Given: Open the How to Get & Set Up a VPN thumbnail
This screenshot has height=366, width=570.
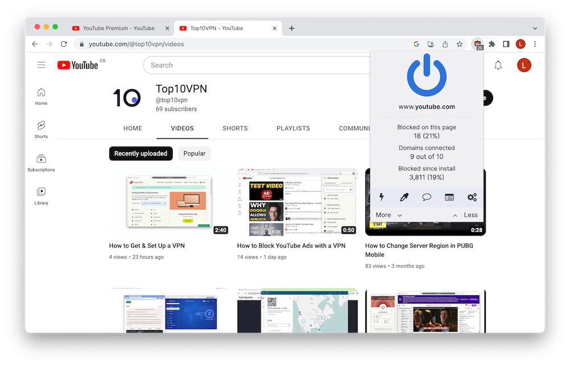Looking at the screenshot, I should [169, 202].
